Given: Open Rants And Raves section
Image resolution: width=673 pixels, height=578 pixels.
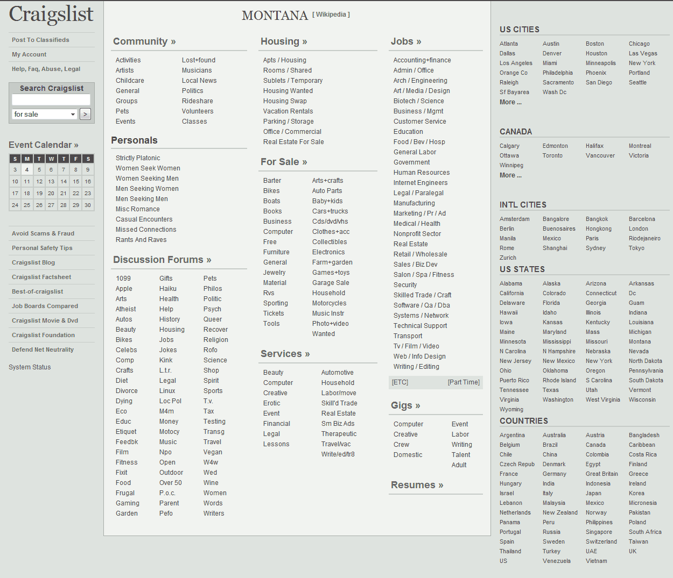Looking at the screenshot, I should tap(141, 240).
